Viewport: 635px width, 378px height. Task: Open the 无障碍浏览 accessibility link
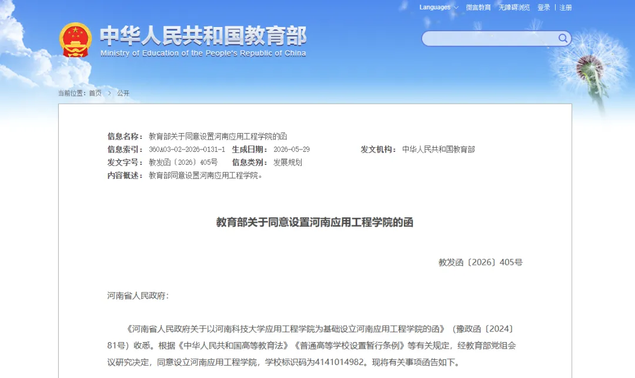point(514,7)
